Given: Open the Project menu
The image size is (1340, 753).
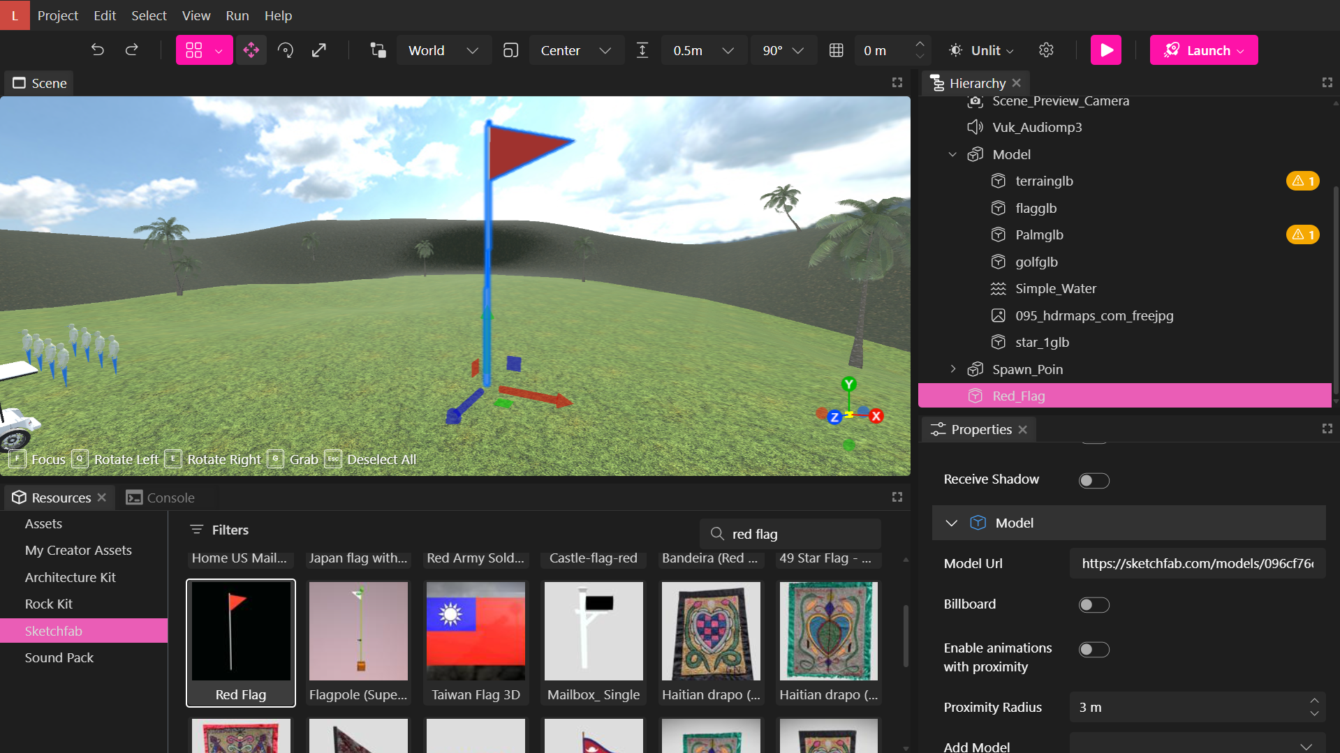Looking at the screenshot, I should coord(58,15).
